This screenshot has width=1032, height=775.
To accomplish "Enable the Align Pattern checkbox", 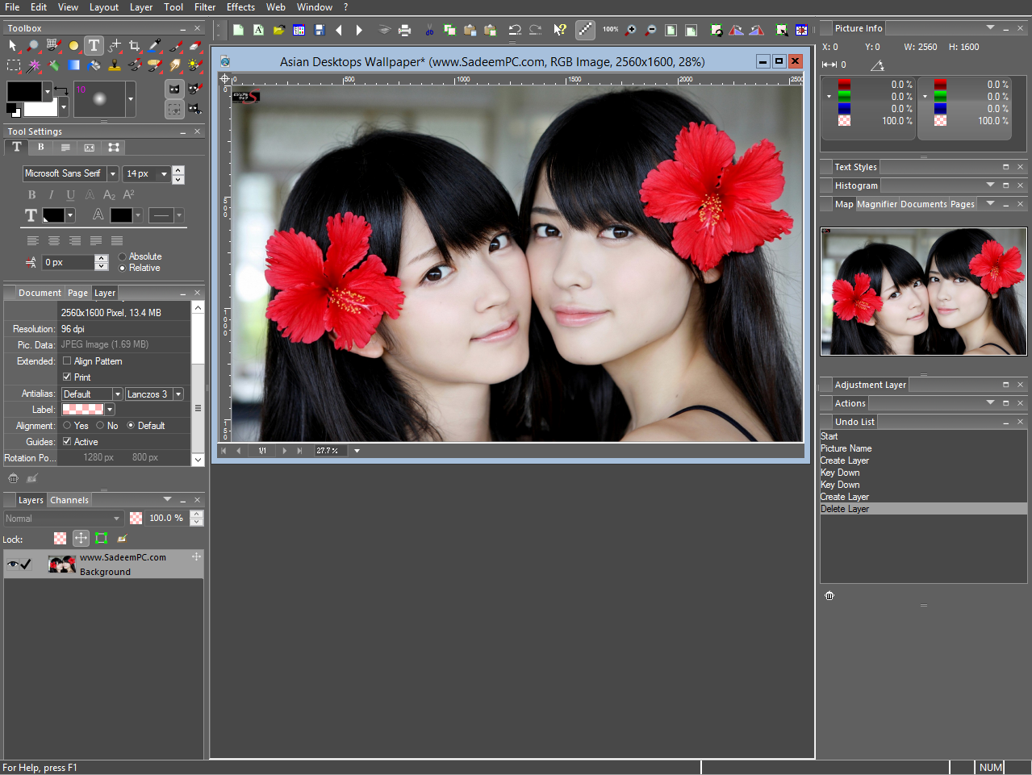I will tap(67, 361).
